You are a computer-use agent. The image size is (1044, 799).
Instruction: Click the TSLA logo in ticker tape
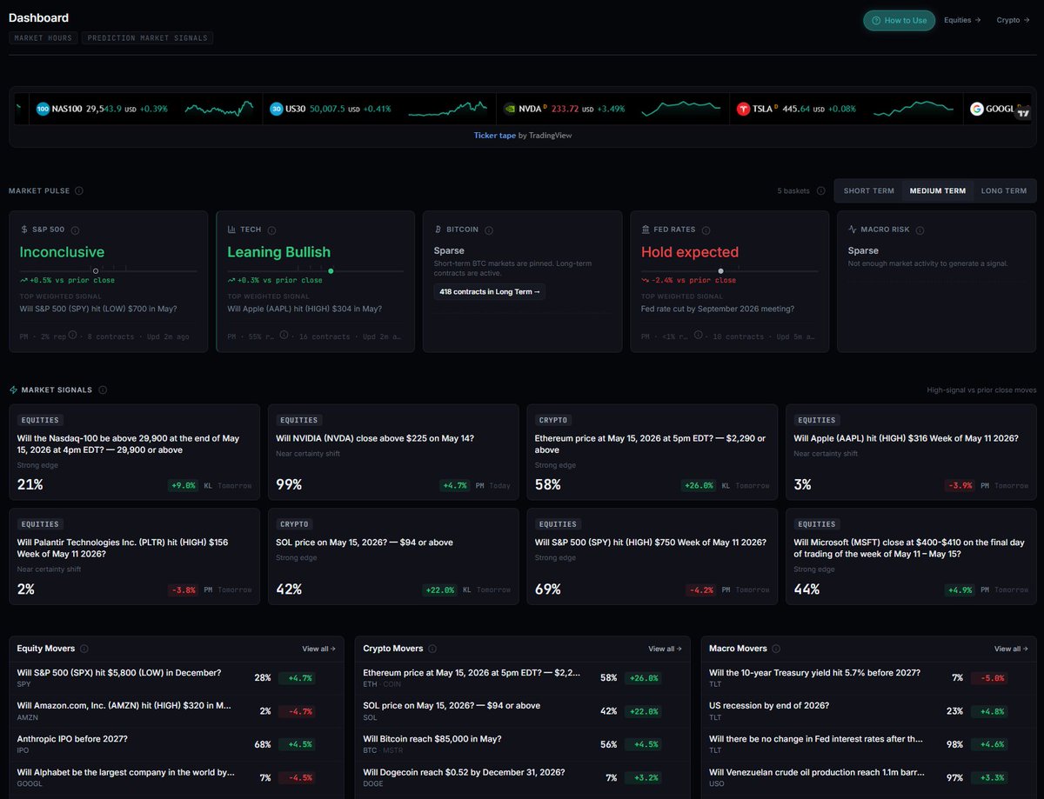(743, 109)
